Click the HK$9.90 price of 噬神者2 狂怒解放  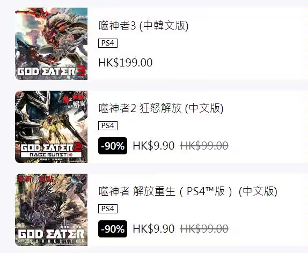click(153, 146)
